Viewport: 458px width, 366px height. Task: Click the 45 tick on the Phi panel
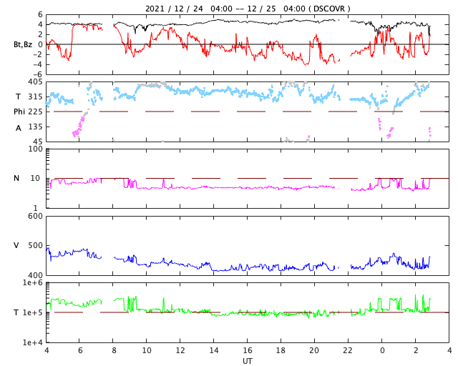37,142
